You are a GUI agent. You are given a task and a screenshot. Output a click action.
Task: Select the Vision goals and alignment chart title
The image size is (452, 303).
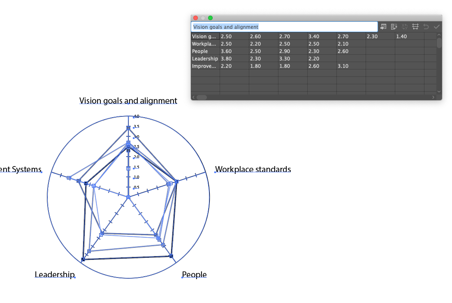127,101
